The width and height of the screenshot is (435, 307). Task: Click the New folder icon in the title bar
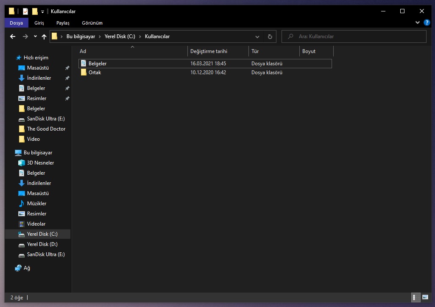(x=35, y=11)
